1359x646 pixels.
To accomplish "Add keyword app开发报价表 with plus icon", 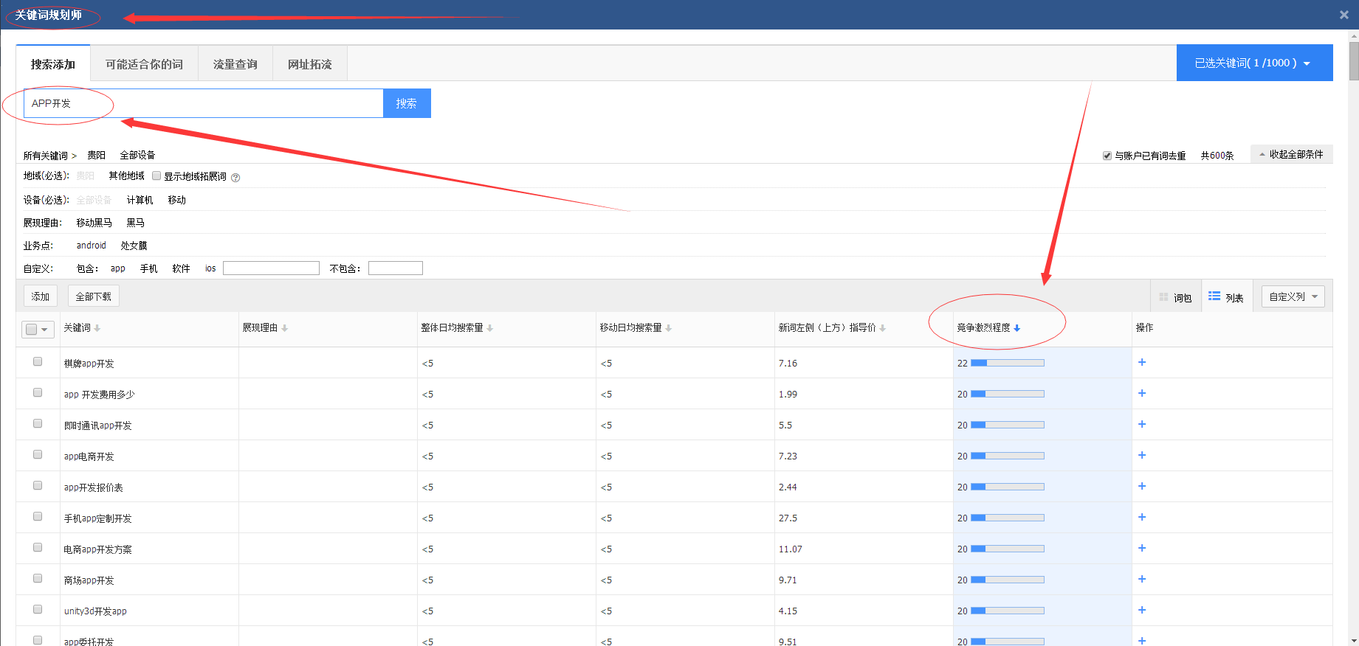I will [x=1142, y=486].
